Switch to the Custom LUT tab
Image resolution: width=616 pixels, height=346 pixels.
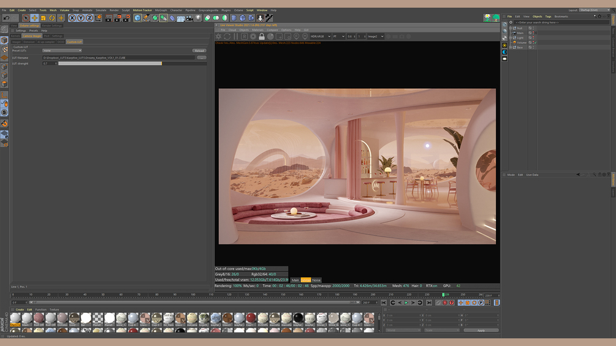pyautogui.click(x=74, y=42)
